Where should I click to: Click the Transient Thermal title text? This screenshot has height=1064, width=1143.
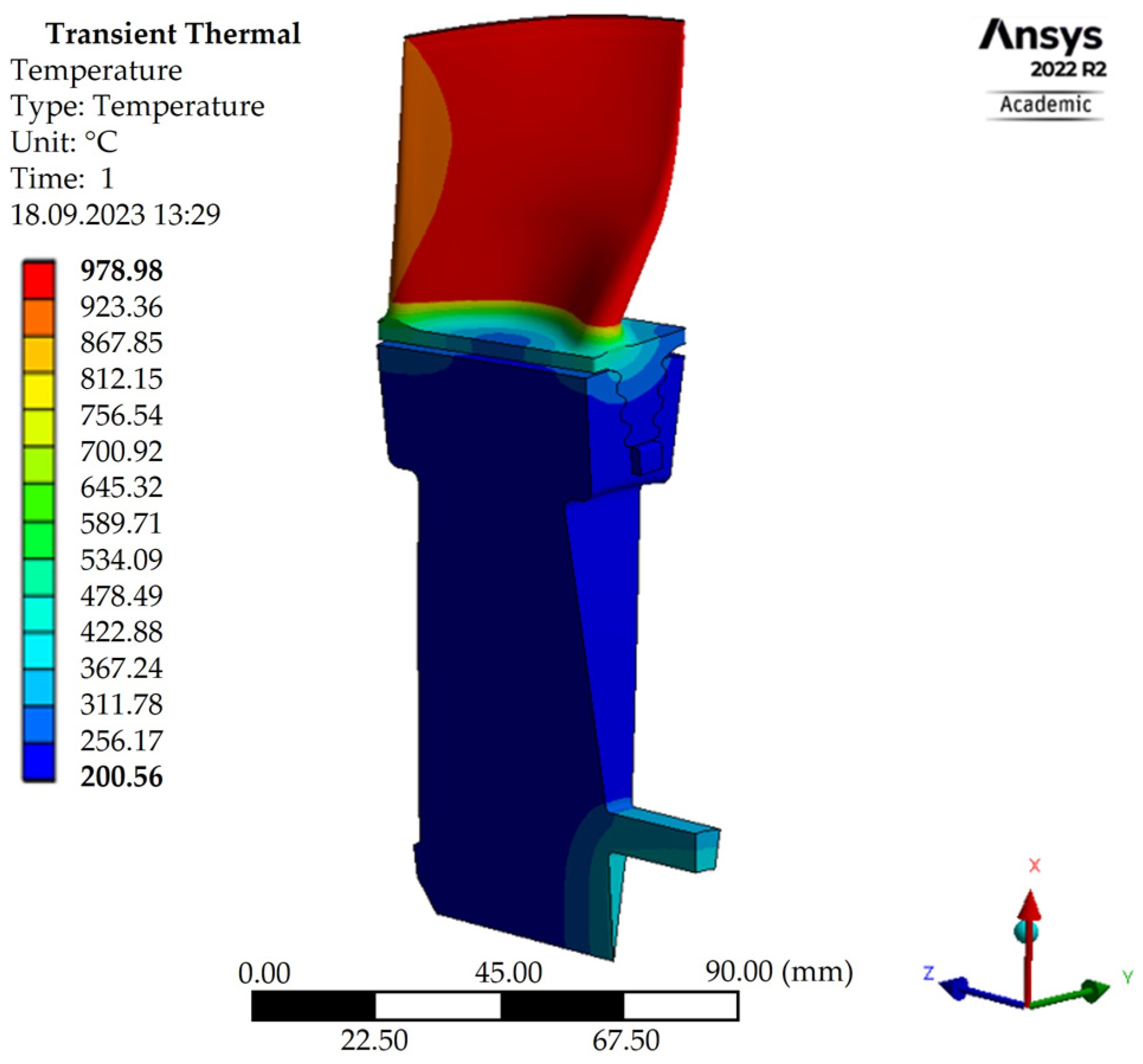click(173, 33)
